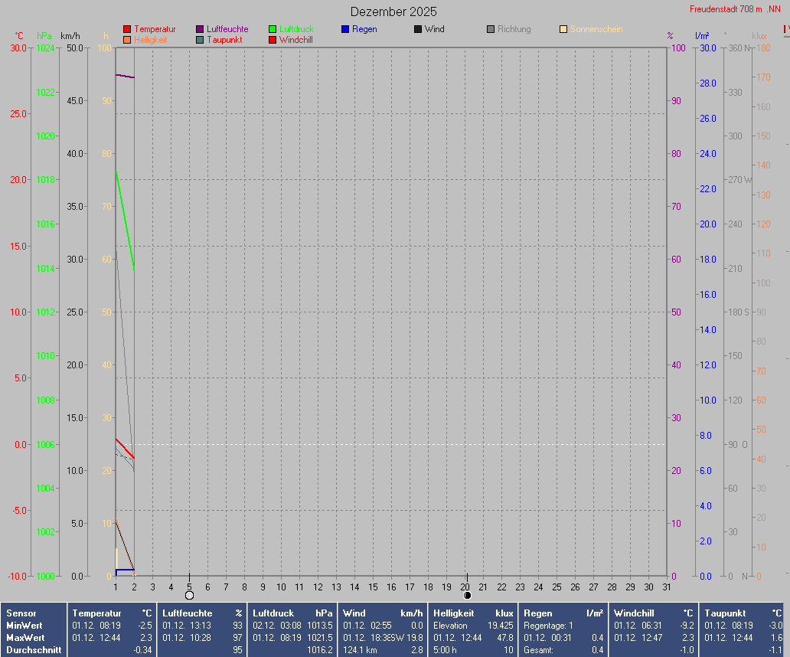Click the green Luftdruck legend swatch
This screenshot has width=790, height=657.
[273, 29]
